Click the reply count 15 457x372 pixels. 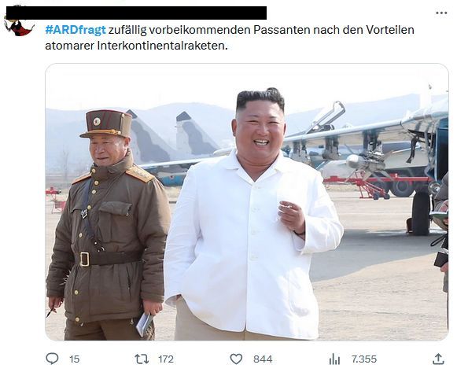click(x=74, y=359)
